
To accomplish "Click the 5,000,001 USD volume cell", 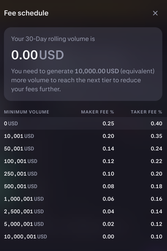I will pos(24,224).
